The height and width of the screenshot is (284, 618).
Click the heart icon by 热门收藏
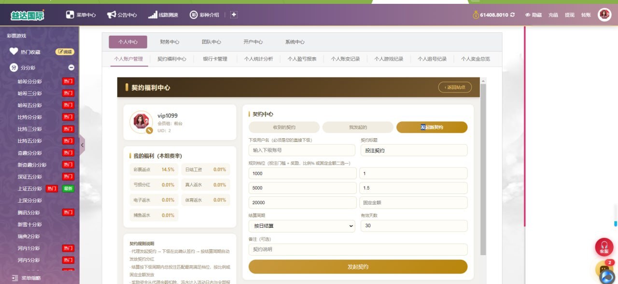point(14,52)
